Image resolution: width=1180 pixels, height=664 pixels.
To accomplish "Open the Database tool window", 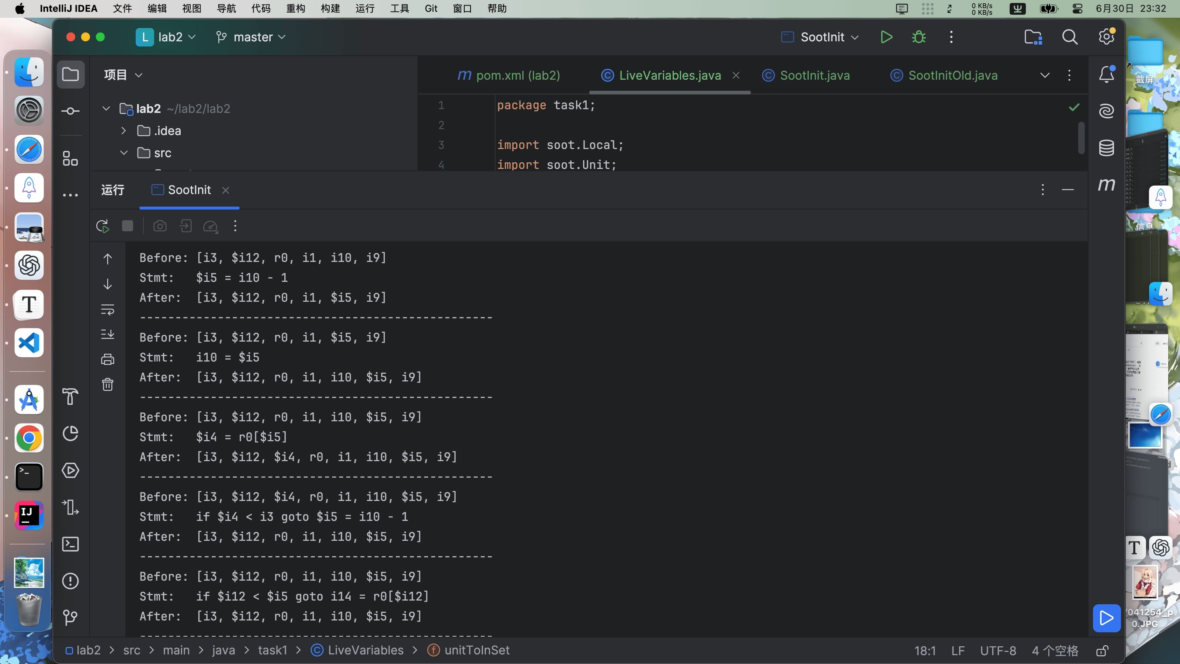I will (1106, 148).
